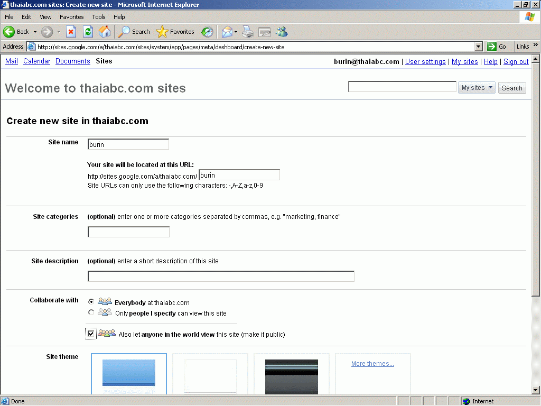
Task: Click into the Site description field
Action: click(x=221, y=276)
